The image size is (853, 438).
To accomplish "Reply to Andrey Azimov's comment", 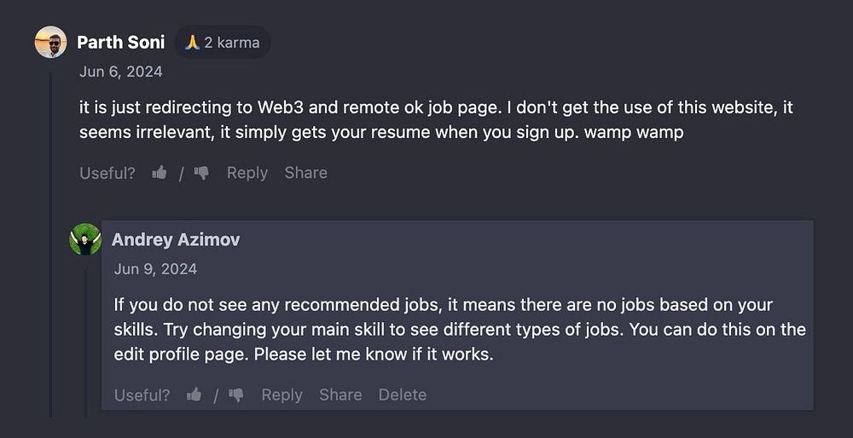I will [281, 395].
